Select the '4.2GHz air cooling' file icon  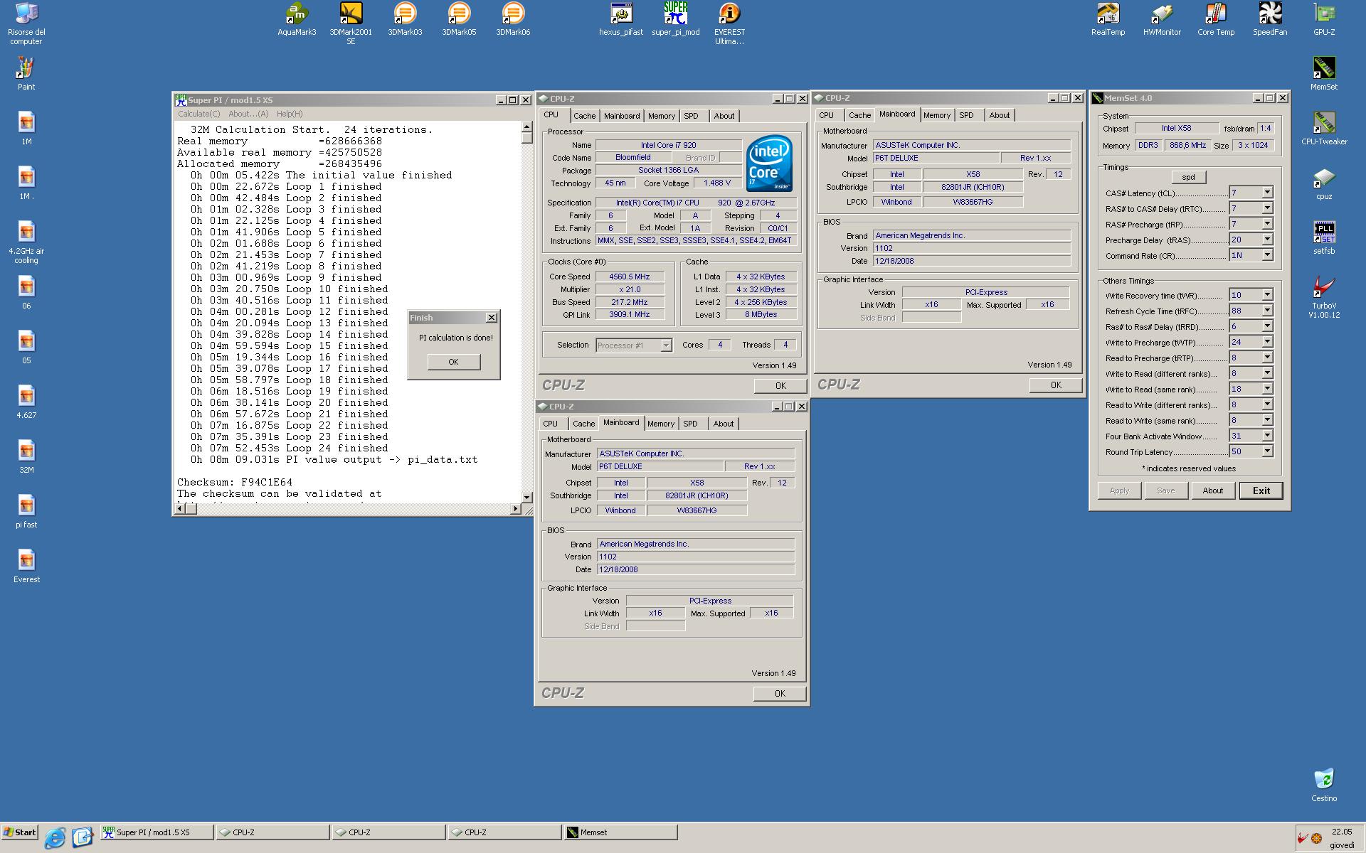[26, 242]
